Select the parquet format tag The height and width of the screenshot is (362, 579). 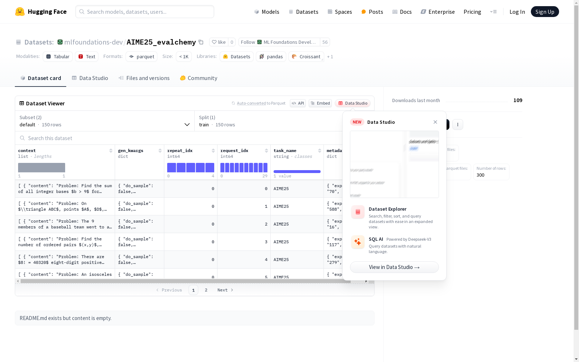click(141, 56)
